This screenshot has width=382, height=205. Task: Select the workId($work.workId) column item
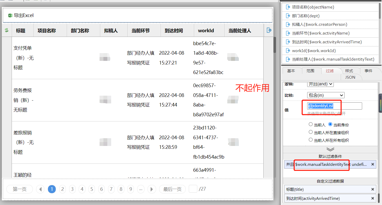tap(330, 51)
